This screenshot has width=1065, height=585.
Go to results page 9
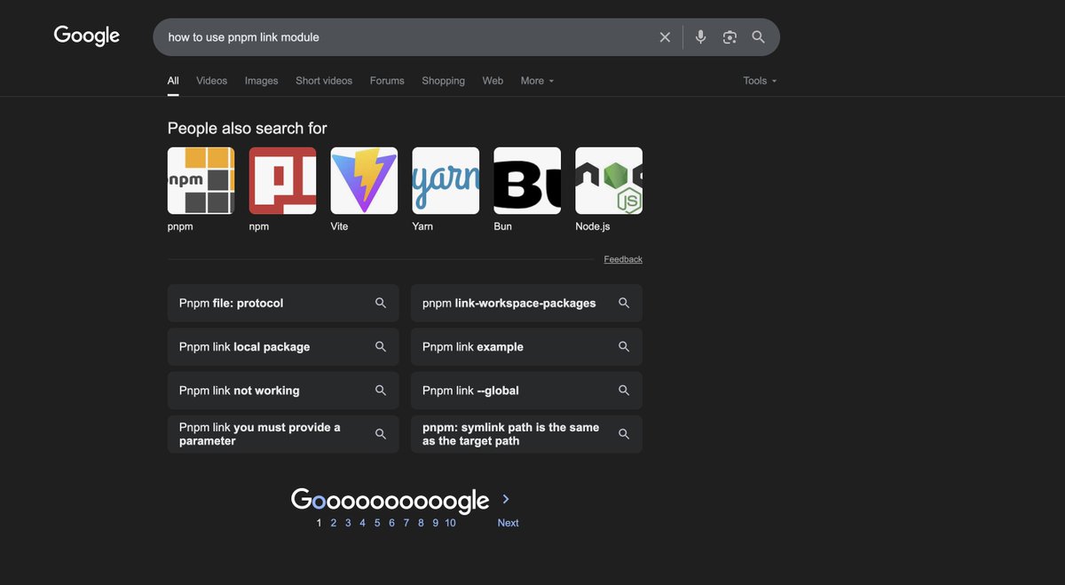(x=435, y=523)
